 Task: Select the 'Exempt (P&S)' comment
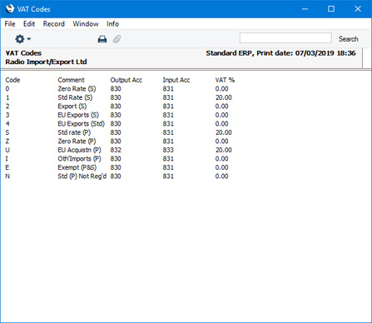point(77,167)
